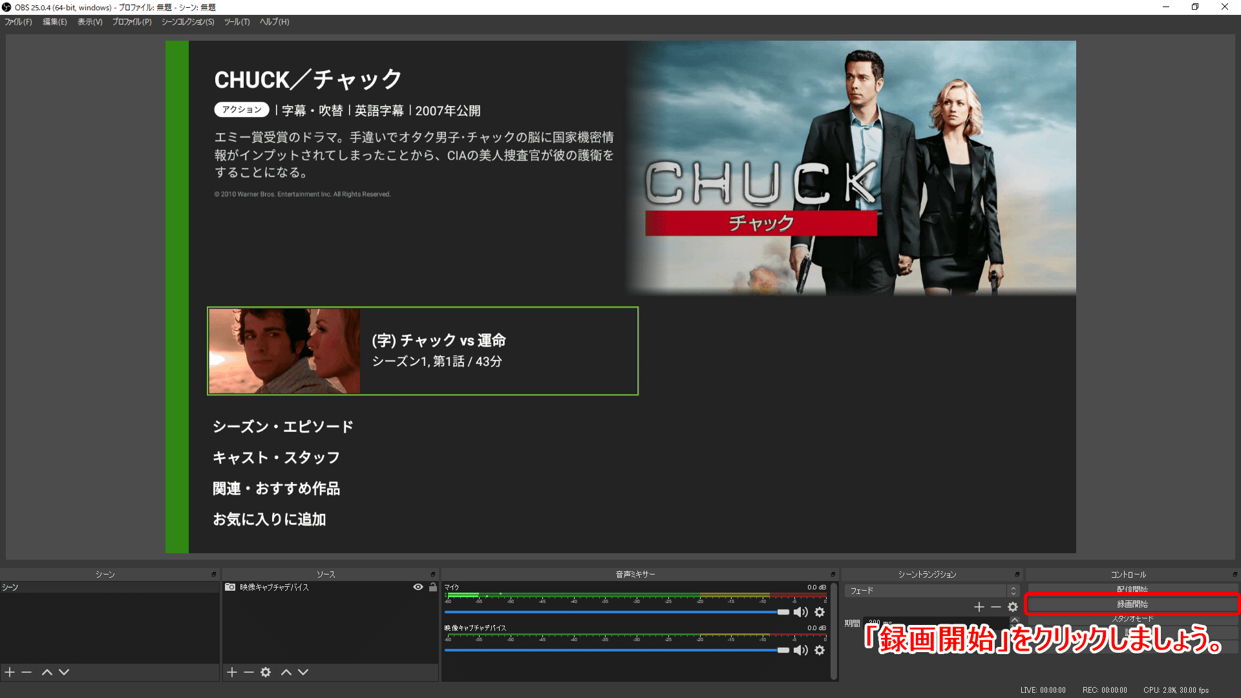Click the CPU: 2.8%, 30.00 fps status text
Image resolution: width=1241 pixels, height=698 pixels.
pyautogui.click(x=1176, y=690)
